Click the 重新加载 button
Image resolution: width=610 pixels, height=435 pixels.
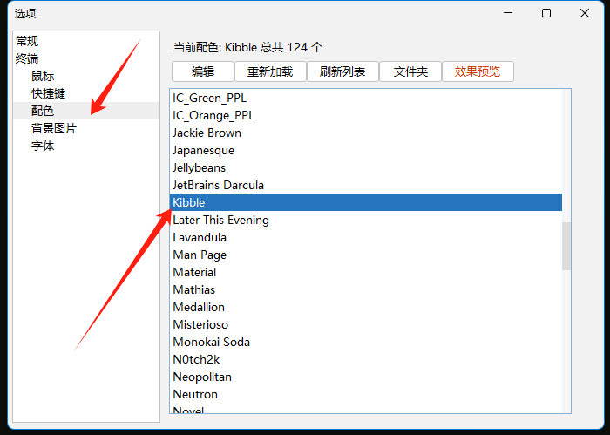[270, 71]
